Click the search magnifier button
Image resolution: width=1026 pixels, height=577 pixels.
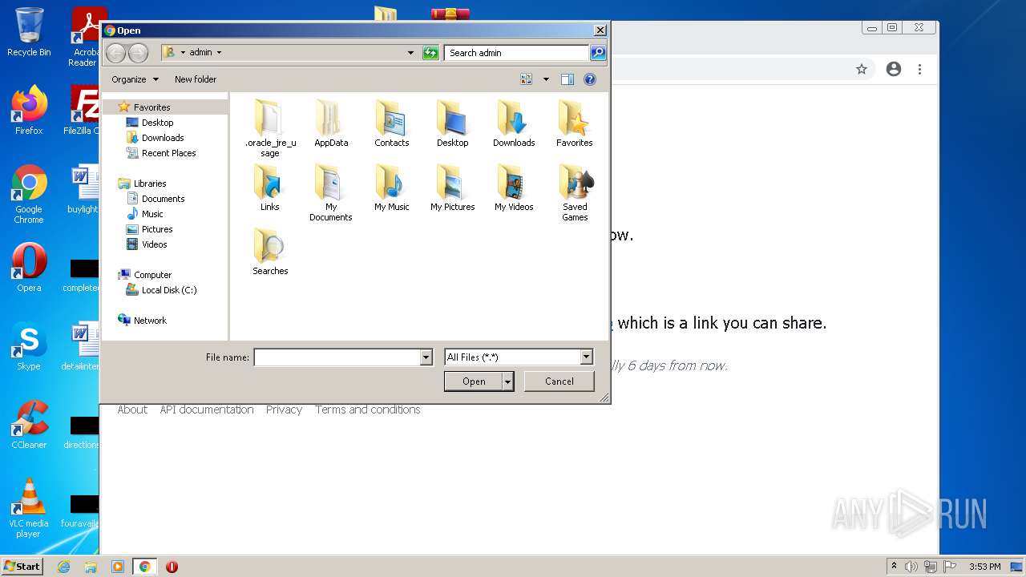tap(598, 53)
